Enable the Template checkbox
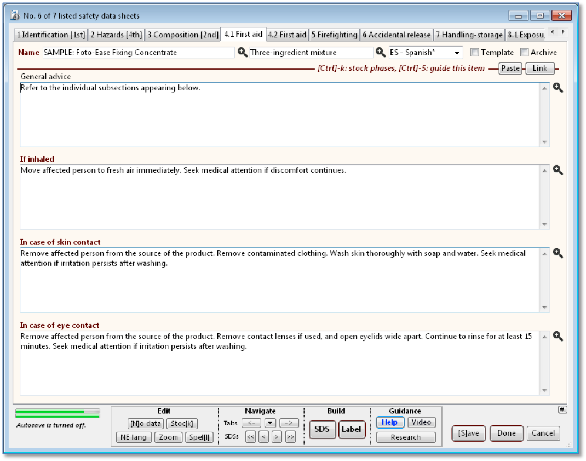Screen dimensions: 586x461 pyautogui.click(x=475, y=53)
